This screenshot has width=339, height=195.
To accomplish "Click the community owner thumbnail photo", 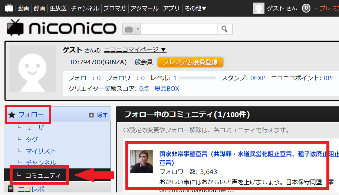I will (x=141, y=161).
